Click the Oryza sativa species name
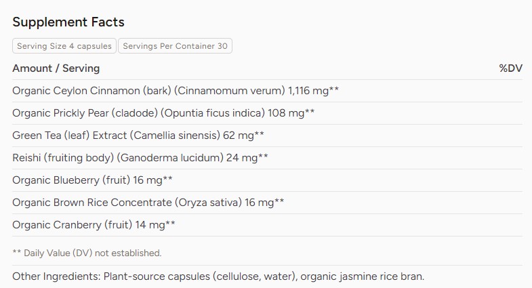The image size is (532, 288). 208,203
